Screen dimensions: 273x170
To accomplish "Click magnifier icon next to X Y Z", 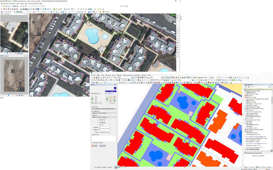I will (x=127, y=6).
